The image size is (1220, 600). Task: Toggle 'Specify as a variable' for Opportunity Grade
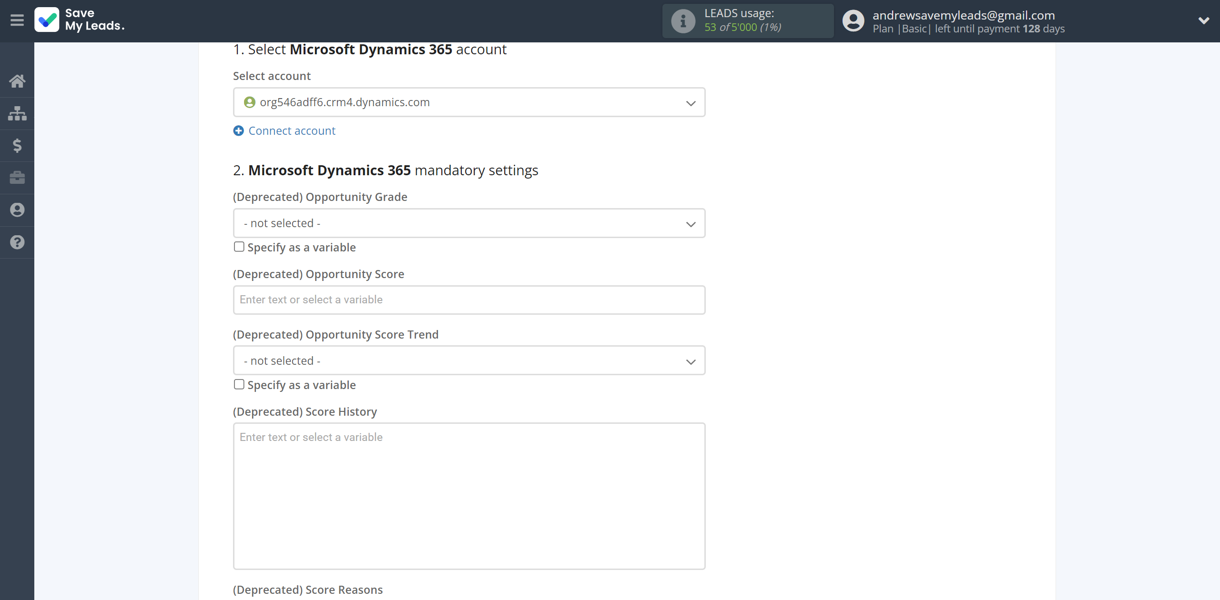tap(239, 247)
